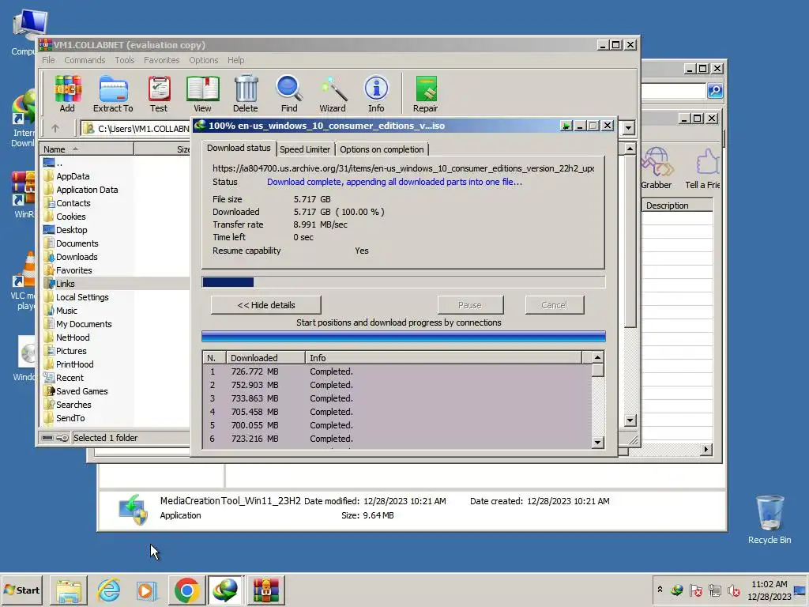This screenshot has width=809, height=607.
Task: Click the up-folder arrow in WinRAR
Action: point(55,128)
